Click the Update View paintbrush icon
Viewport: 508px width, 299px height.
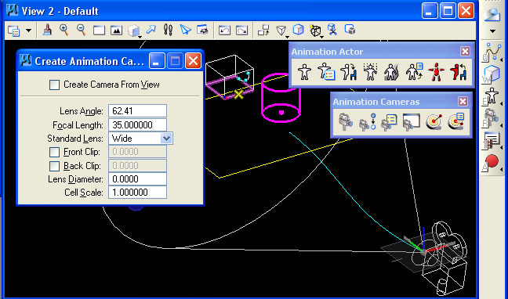(48, 30)
